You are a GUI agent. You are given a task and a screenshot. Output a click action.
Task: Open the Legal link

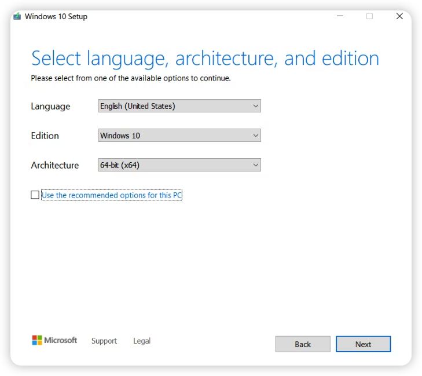(x=142, y=341)
